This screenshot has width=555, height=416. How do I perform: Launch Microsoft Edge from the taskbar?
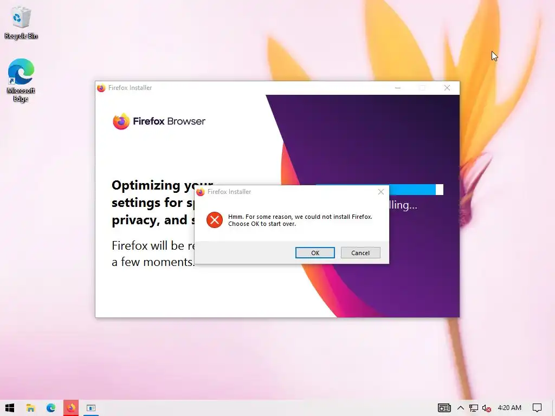(x=50, y=408)
